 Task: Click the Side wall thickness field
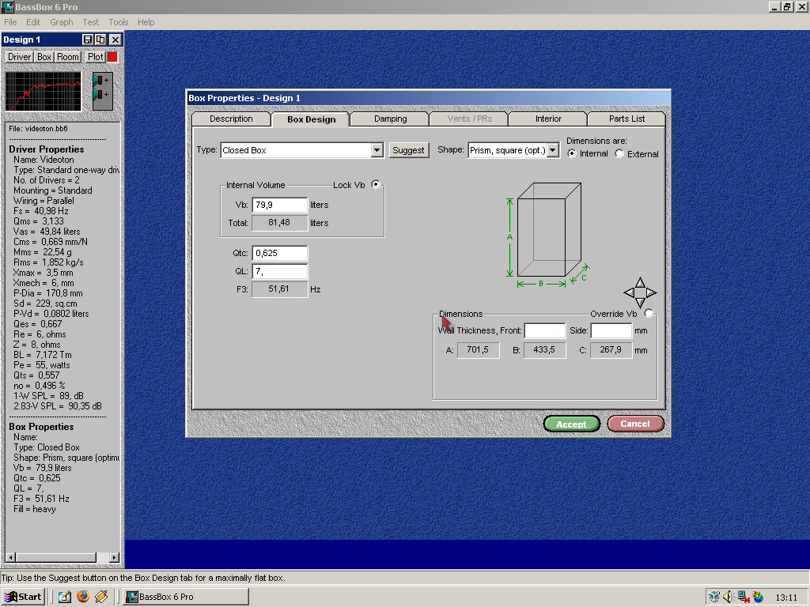click(x=611, y=330)
